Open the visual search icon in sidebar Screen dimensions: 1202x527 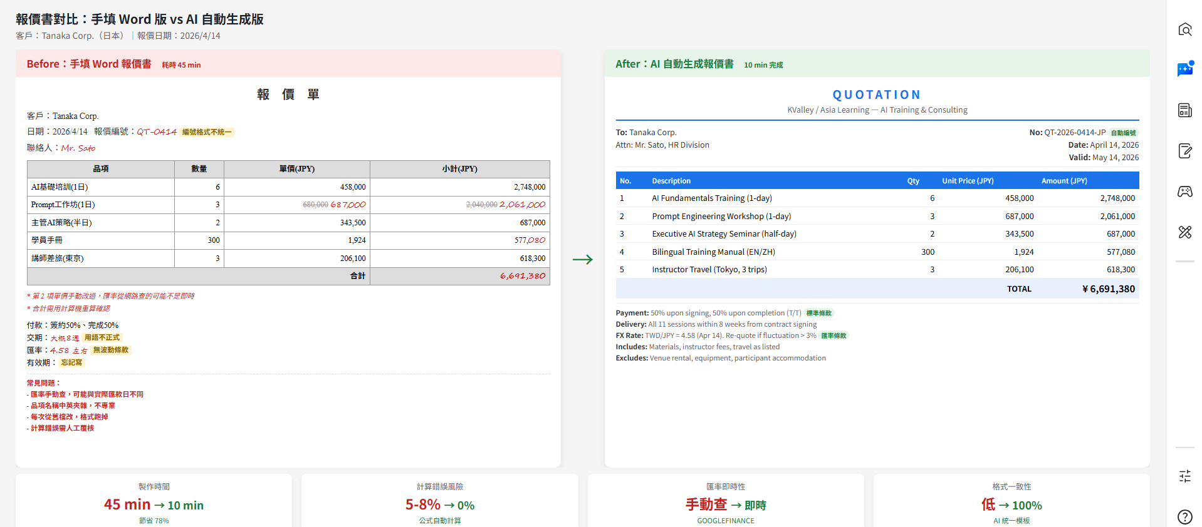pos(1184,29)
